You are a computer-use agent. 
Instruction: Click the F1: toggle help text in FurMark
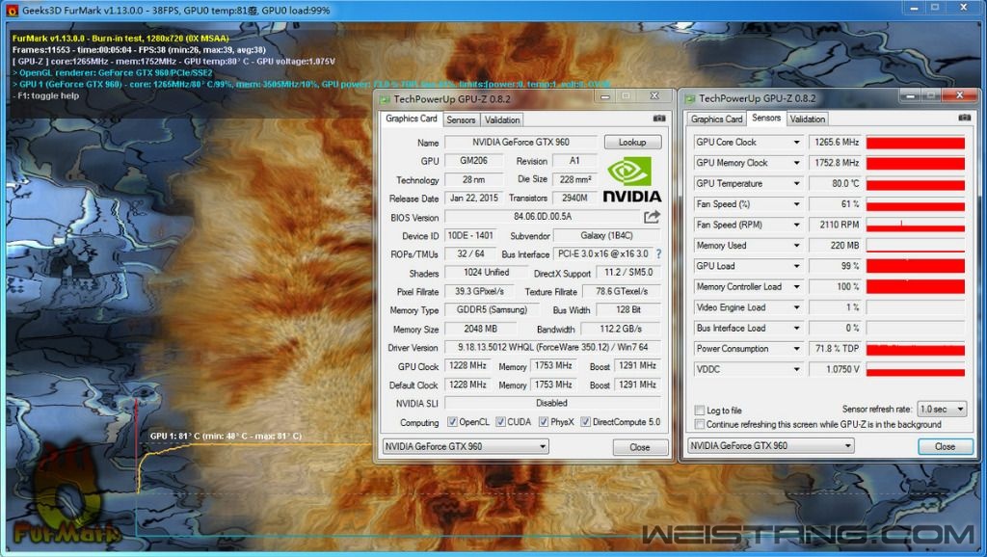[x=46, y=95]
